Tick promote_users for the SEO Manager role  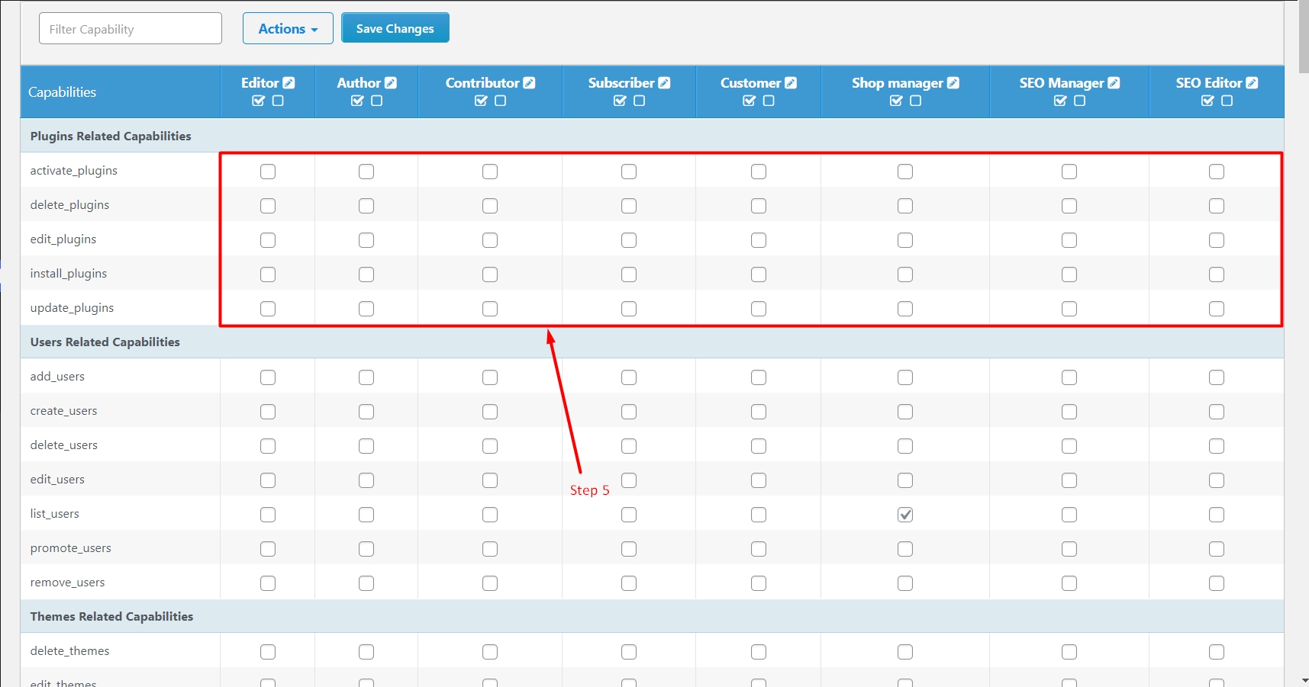(1069, 549)
